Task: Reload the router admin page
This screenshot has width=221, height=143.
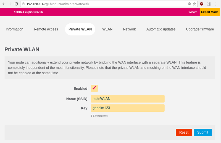Action: pyautogui.click(x=16, y=4)
